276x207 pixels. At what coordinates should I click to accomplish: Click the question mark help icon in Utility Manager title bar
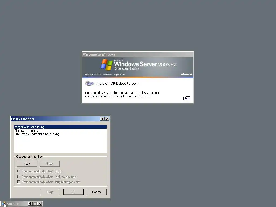tap(102, 119)
